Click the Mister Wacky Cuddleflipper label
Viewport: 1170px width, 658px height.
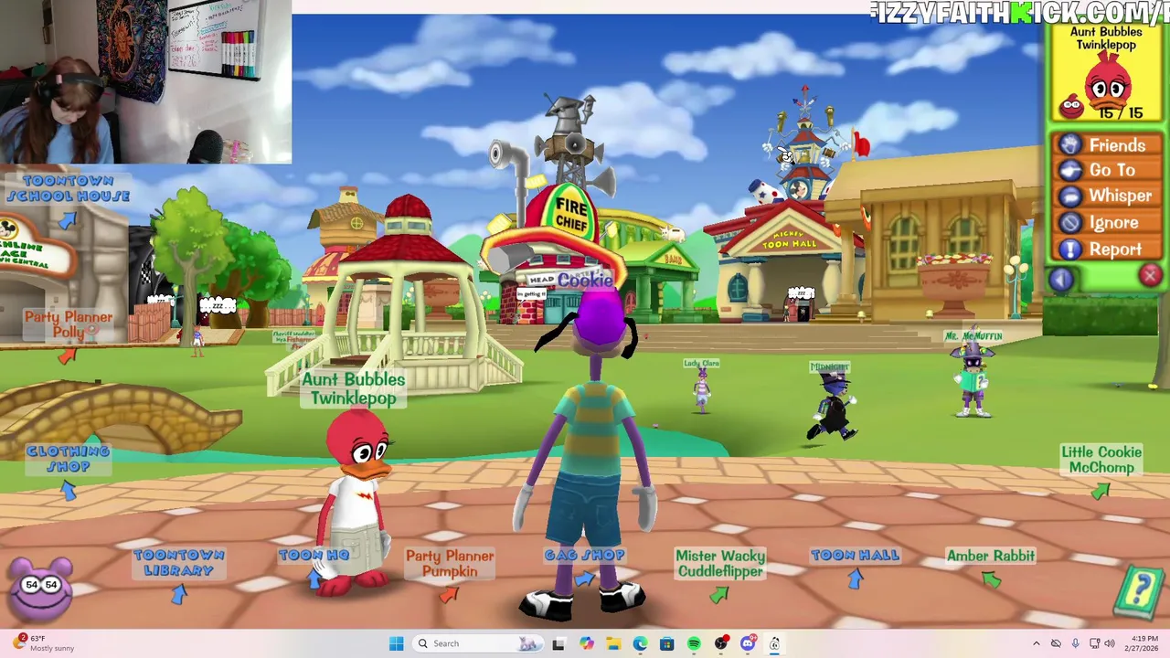pyautogui.click(x=719, y=563)
